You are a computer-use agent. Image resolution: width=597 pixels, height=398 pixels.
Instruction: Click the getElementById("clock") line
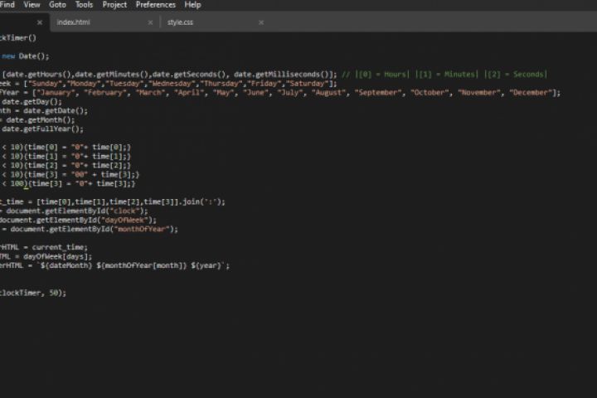[74, 211]
